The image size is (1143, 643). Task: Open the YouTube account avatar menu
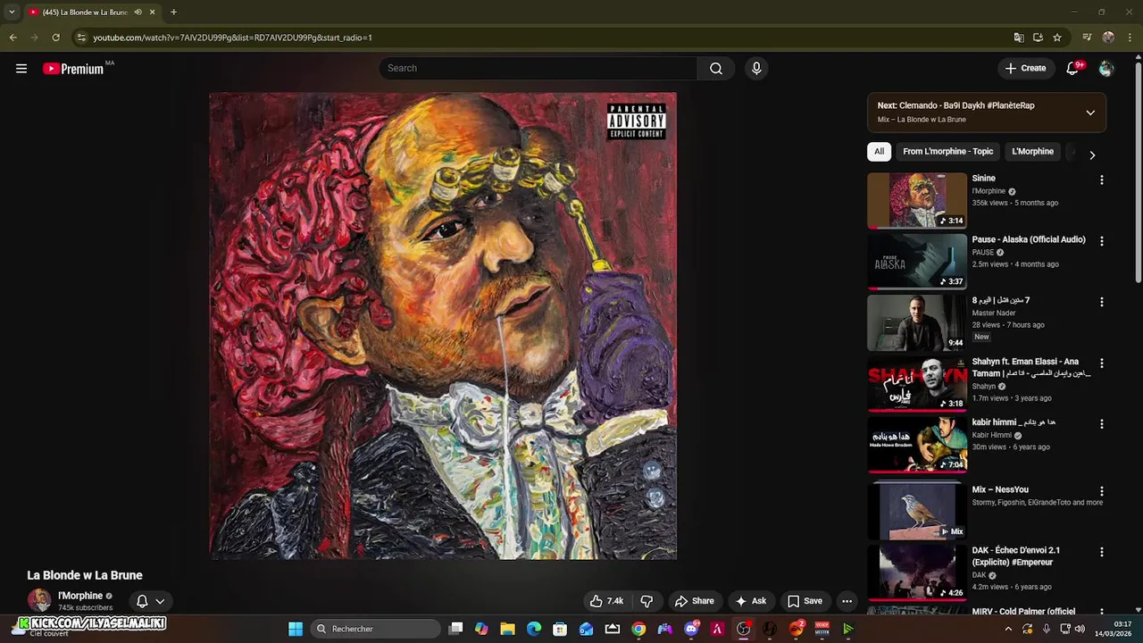1106,69
